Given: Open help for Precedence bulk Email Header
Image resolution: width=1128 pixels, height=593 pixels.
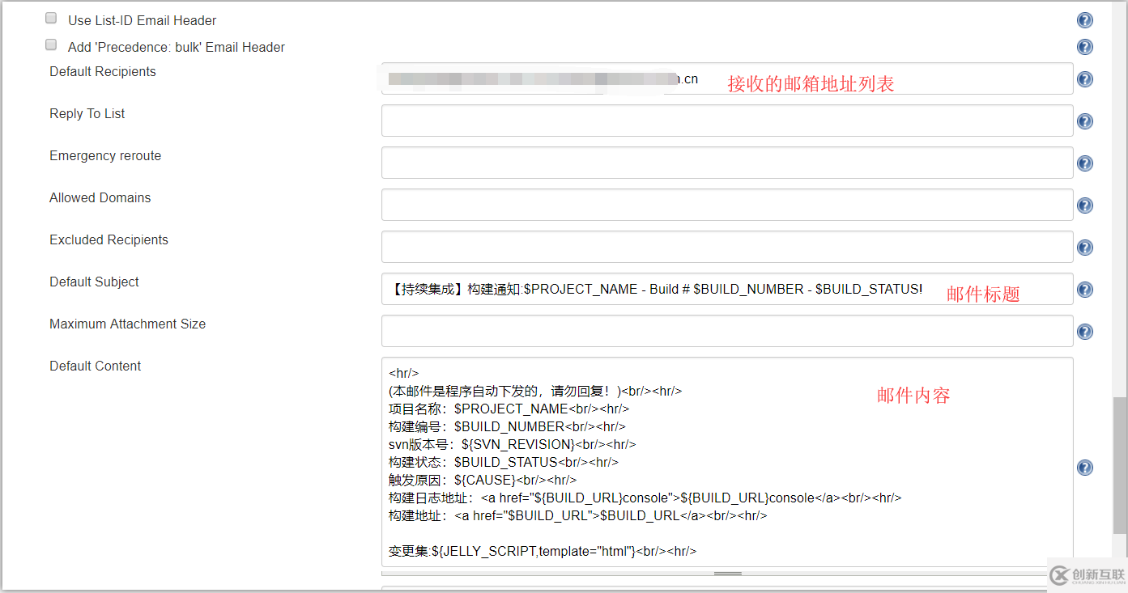Looking at the screenshot, I should point(1085,47).
